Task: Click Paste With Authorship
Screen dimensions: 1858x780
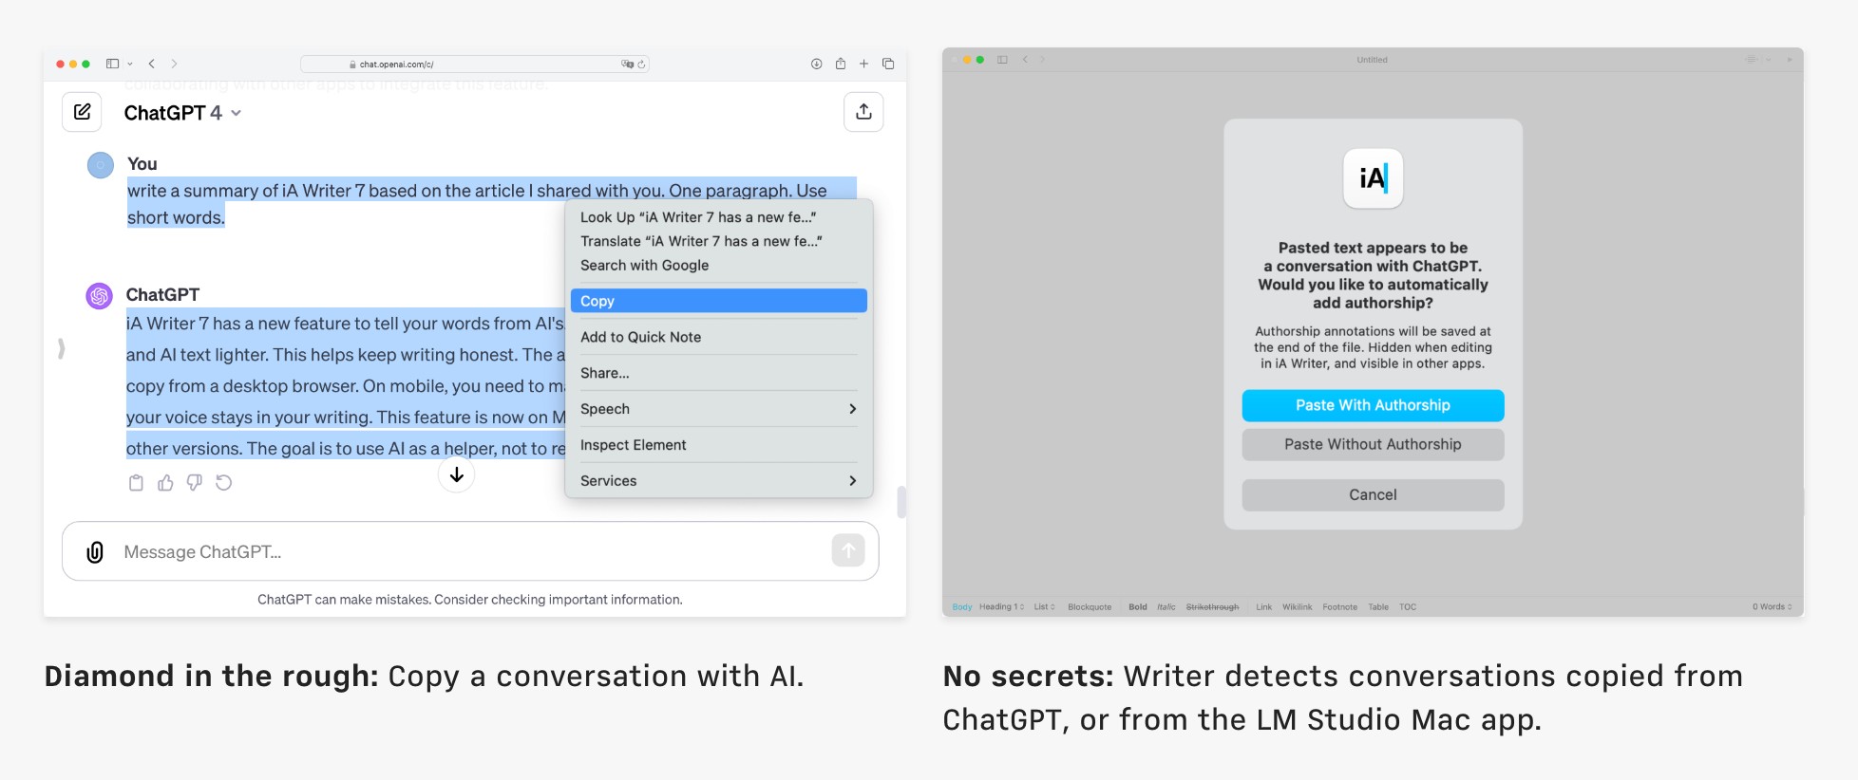Action: tap(1373, 405)
